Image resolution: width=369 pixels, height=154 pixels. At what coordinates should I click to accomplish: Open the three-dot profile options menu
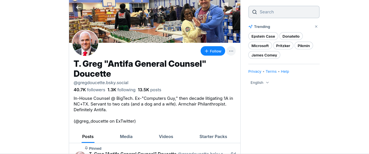point(231,51)
